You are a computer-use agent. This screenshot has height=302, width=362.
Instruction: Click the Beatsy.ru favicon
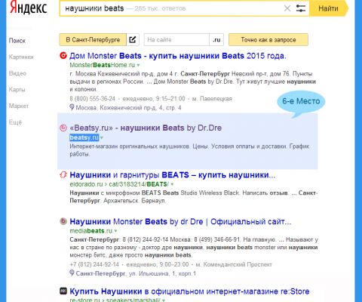[63, 128]
